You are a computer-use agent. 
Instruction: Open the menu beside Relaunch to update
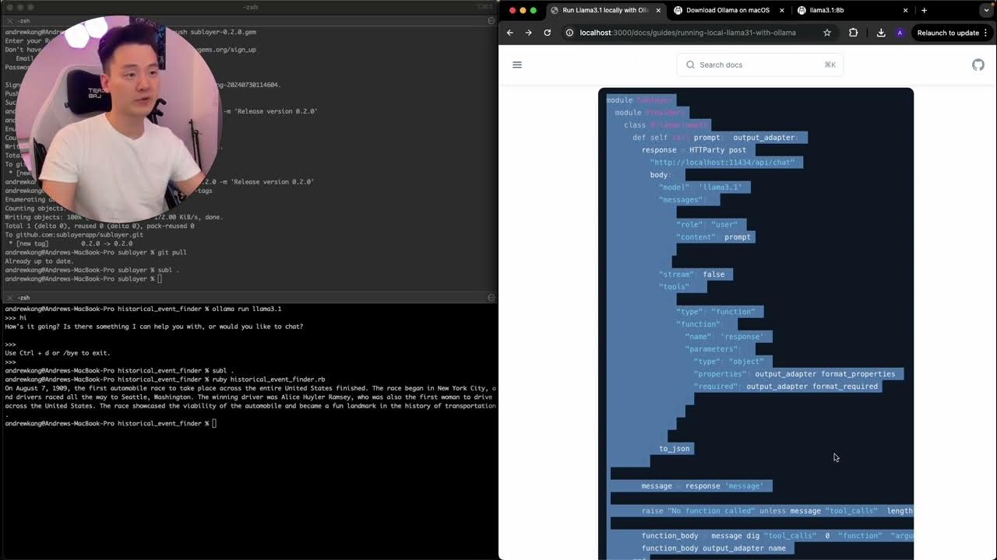[x=985, y=33]
